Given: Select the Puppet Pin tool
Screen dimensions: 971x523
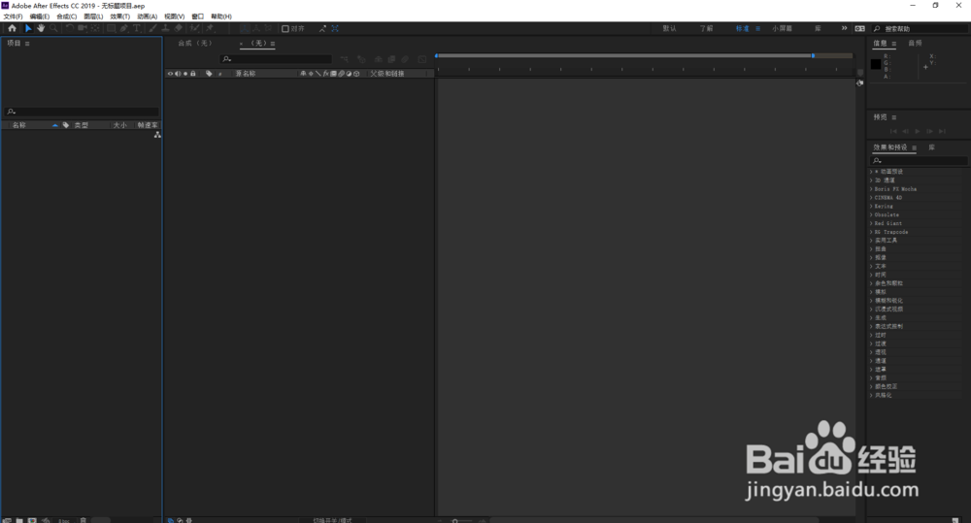Looking at the screenshot, I should click(211, 28).
